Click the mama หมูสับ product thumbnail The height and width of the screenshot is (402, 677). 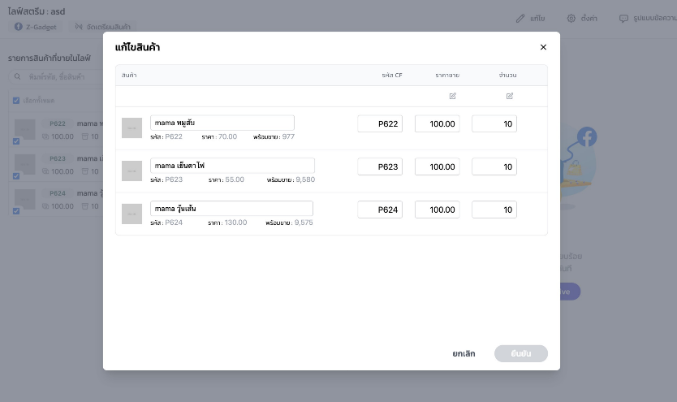132,128
